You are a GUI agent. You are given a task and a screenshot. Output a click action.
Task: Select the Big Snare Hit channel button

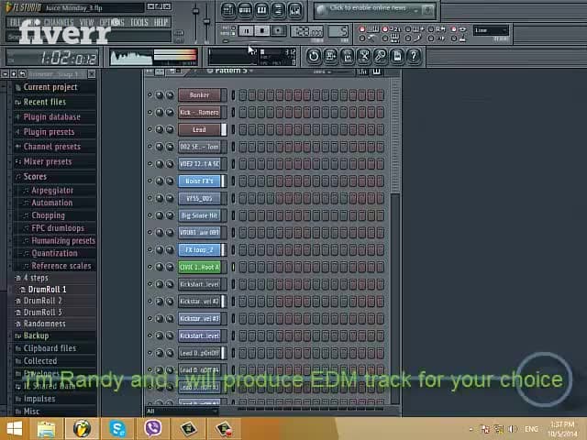[x=199, y=215]
